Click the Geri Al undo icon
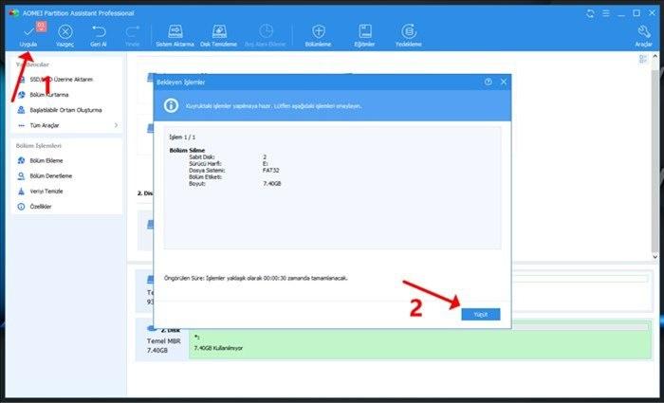 point(98,32)
